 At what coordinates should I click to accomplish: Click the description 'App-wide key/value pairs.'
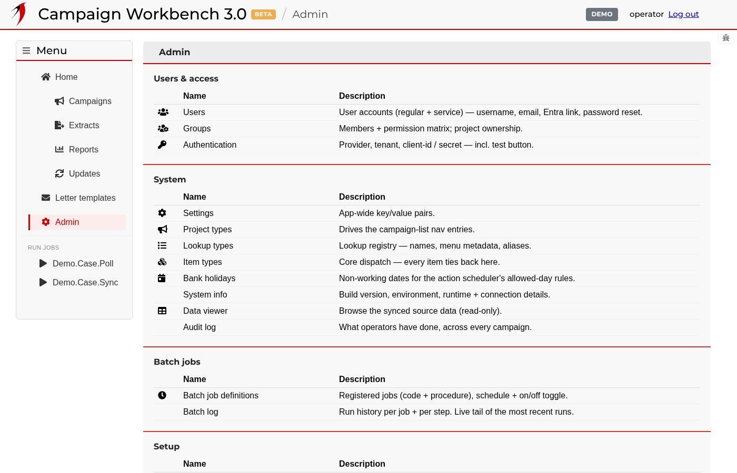(387, 213)
